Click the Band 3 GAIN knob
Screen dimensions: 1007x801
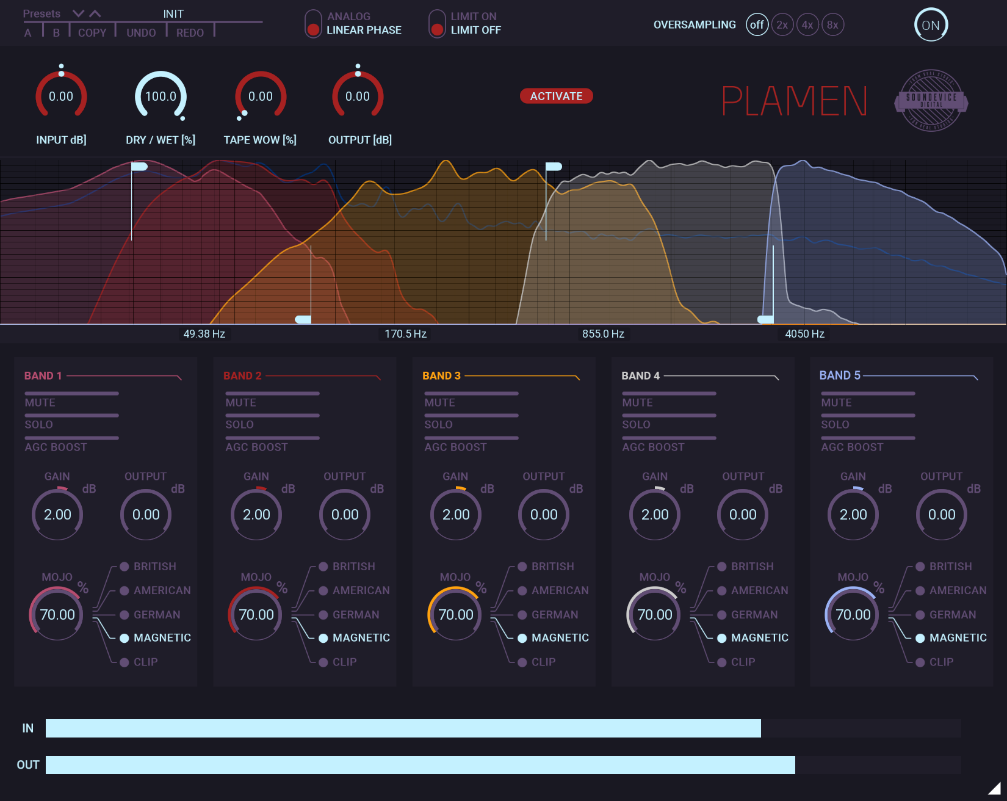tap(456, 515)
